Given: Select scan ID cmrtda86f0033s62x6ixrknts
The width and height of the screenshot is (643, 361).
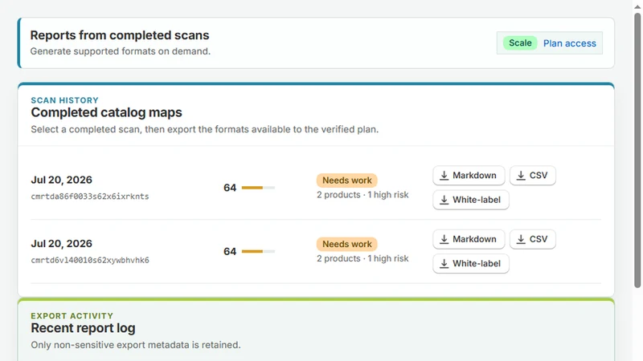Looking at the screenshot, I should point(90,197).
